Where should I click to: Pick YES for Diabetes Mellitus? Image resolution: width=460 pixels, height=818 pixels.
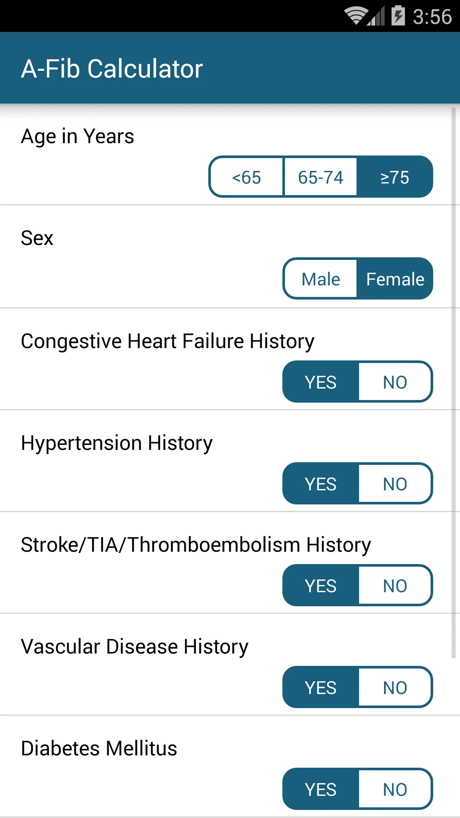click(x=320, y=789)
